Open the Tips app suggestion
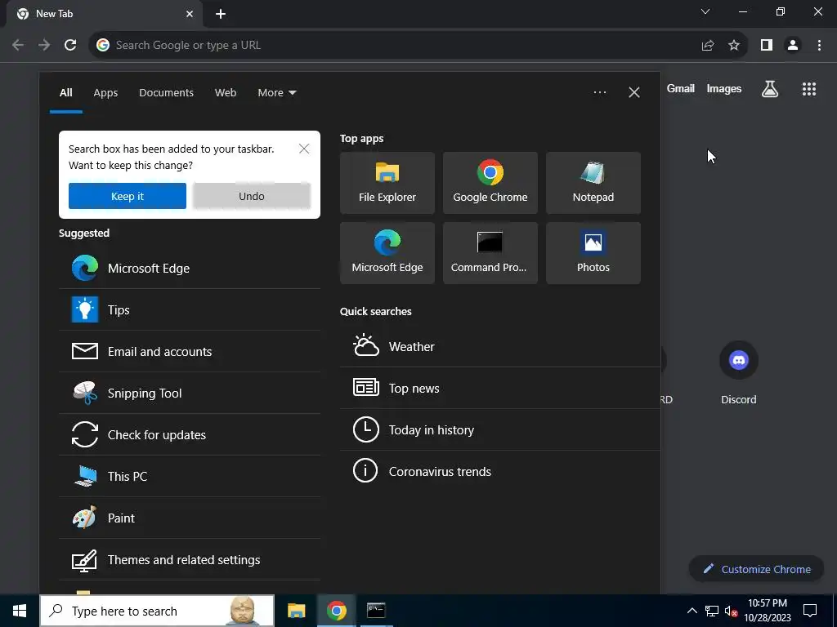The image size is (837, 627). coord(190,309)
